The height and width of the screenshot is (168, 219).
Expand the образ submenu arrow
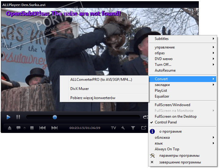point(213,53)
